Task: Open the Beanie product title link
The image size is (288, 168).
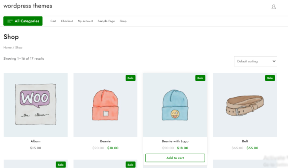Action: point(105,141)
